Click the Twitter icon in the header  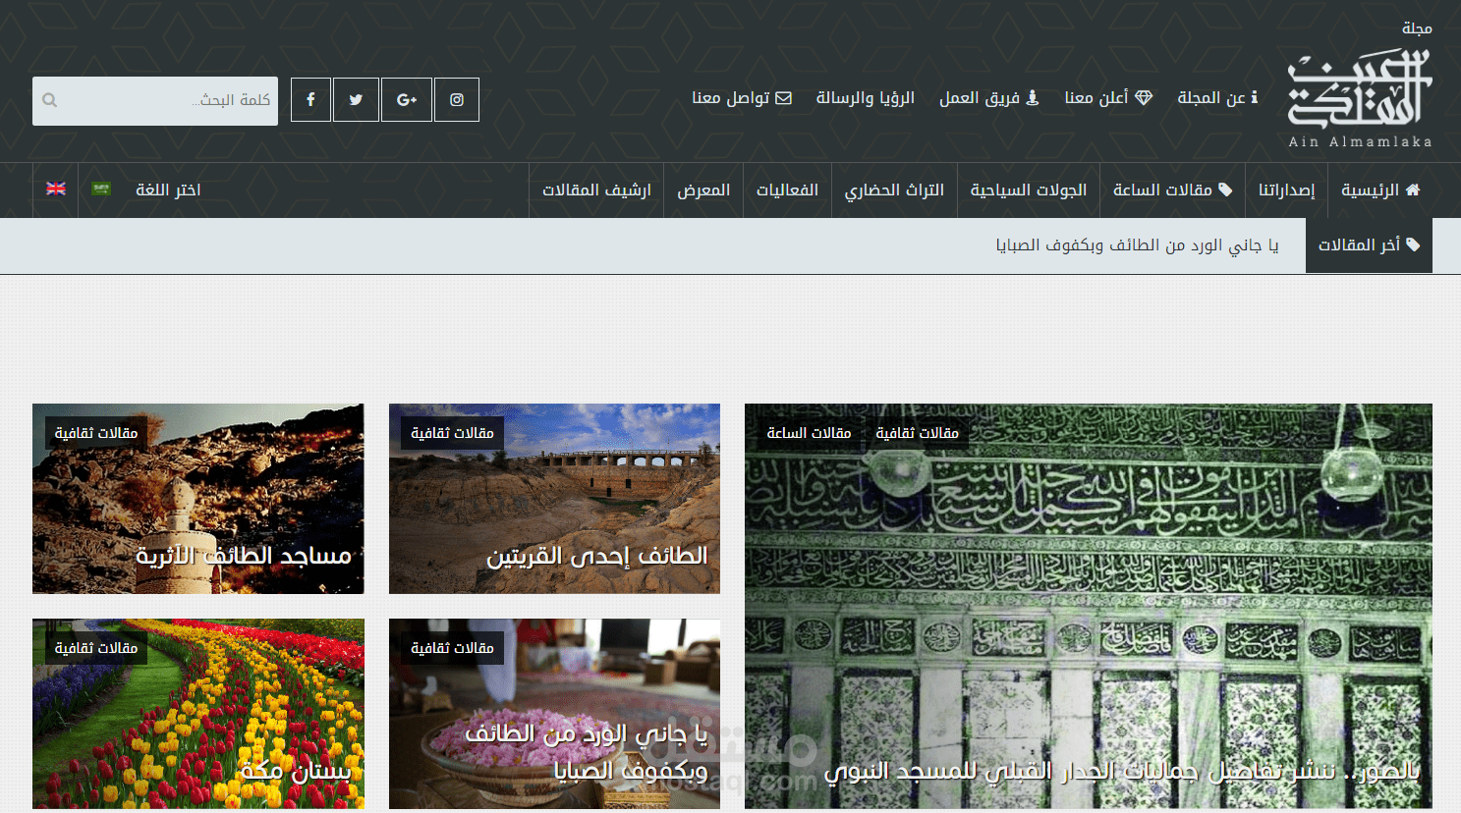(357, 99)
